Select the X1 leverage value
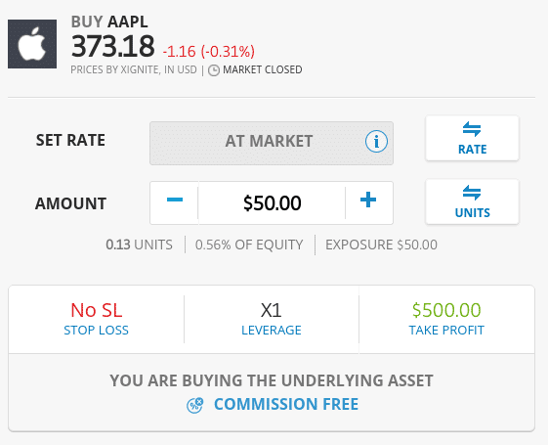Screen dimensions: 548x445 [272, 310]
